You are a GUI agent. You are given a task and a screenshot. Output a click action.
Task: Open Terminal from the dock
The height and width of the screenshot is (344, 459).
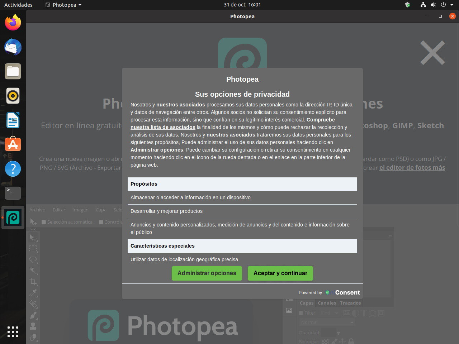click(x=13, y=193)
